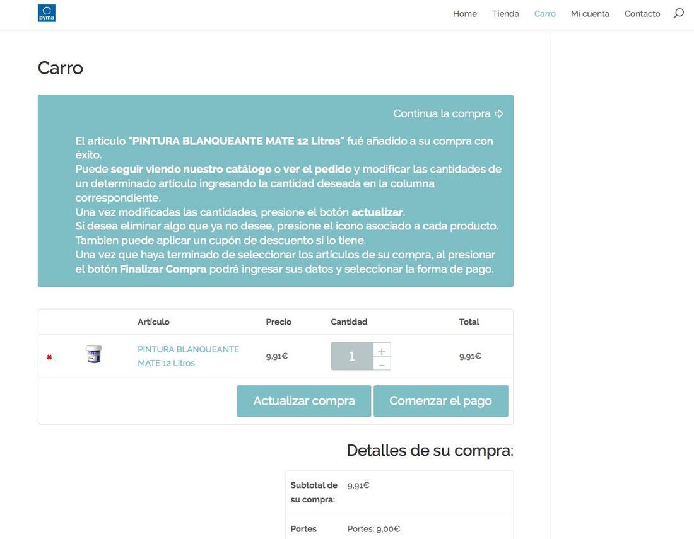Screen dimensions: 694x539
Task: Click the 9,91€ value under Total
Action: 470,356
